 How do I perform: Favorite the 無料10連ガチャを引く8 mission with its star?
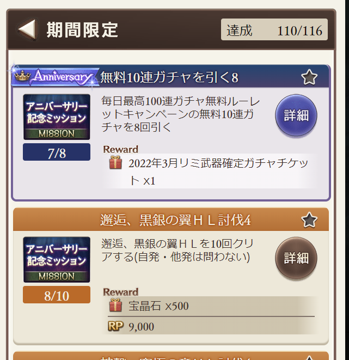point(309,77)
